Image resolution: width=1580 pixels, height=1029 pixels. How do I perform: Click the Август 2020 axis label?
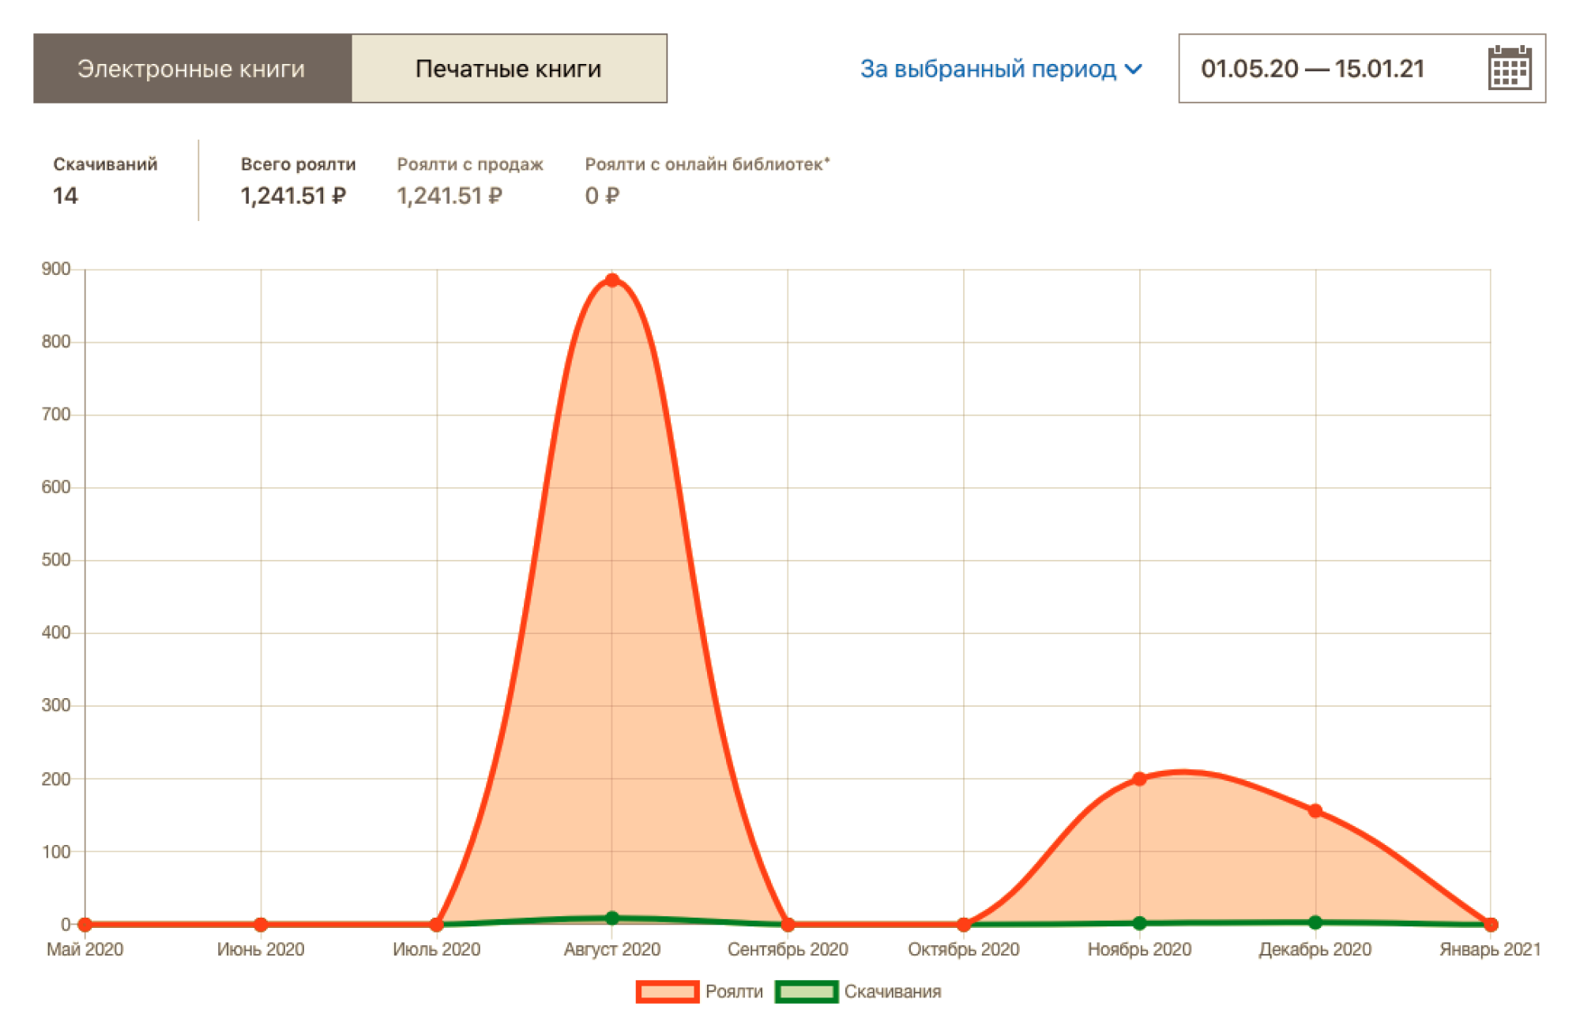(x=612, y=949)
